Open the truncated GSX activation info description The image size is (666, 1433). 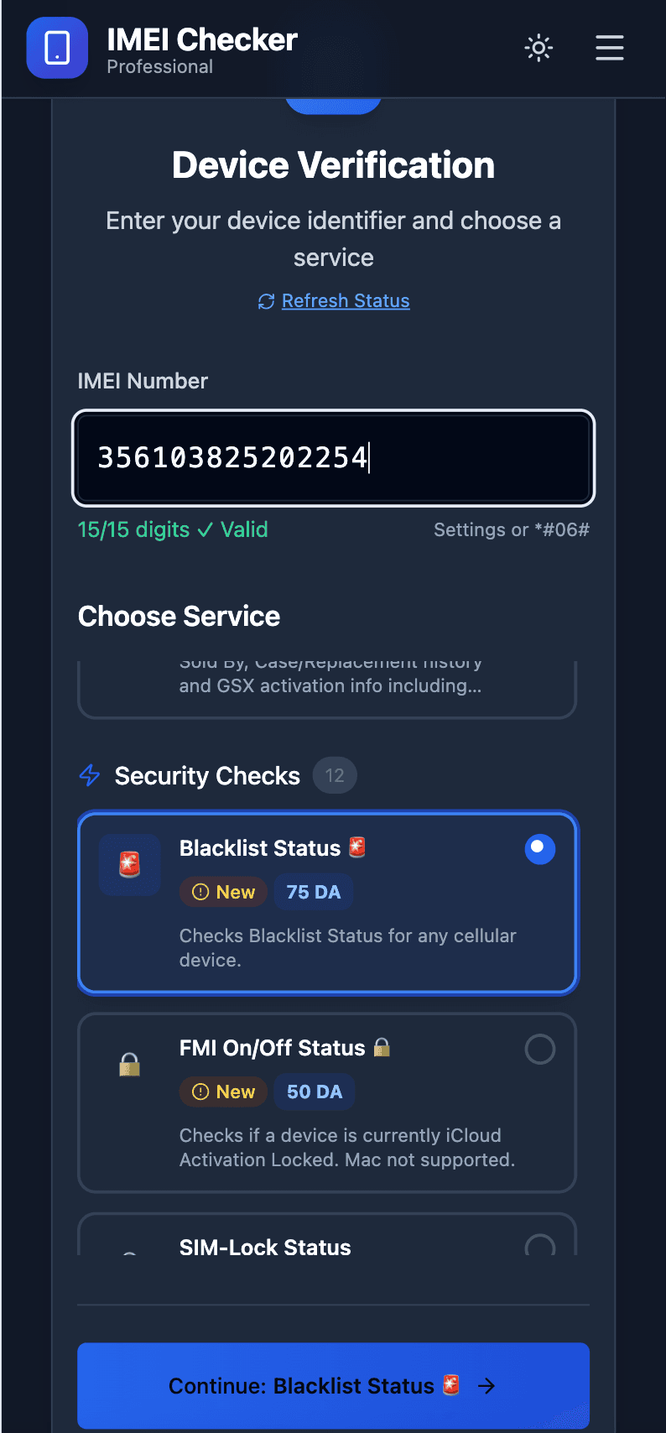(330, 685)
